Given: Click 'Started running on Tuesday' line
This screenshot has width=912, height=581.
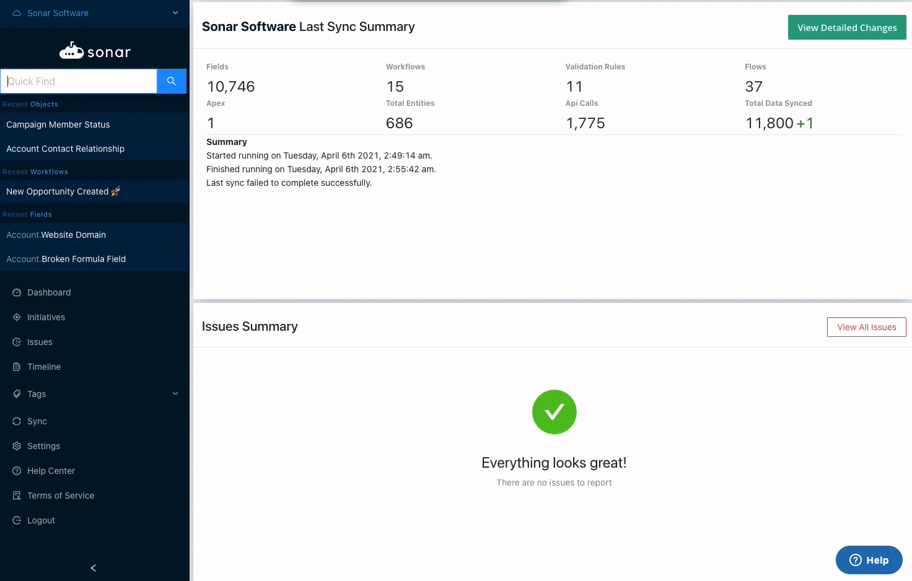Looking at the screenshot, I should (319, 155).
